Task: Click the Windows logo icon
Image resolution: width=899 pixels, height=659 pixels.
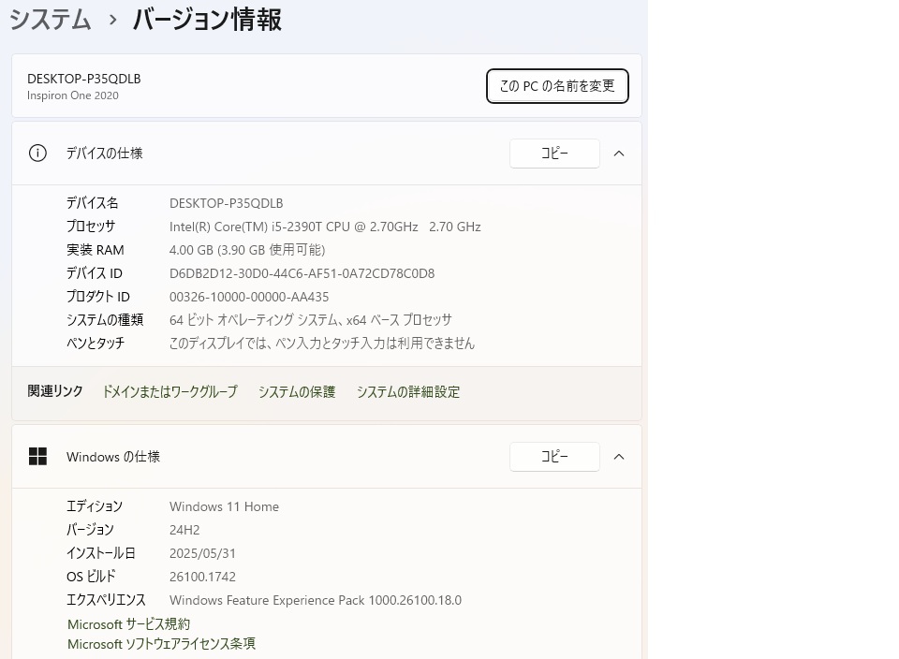Action: (x=37, y=456)
